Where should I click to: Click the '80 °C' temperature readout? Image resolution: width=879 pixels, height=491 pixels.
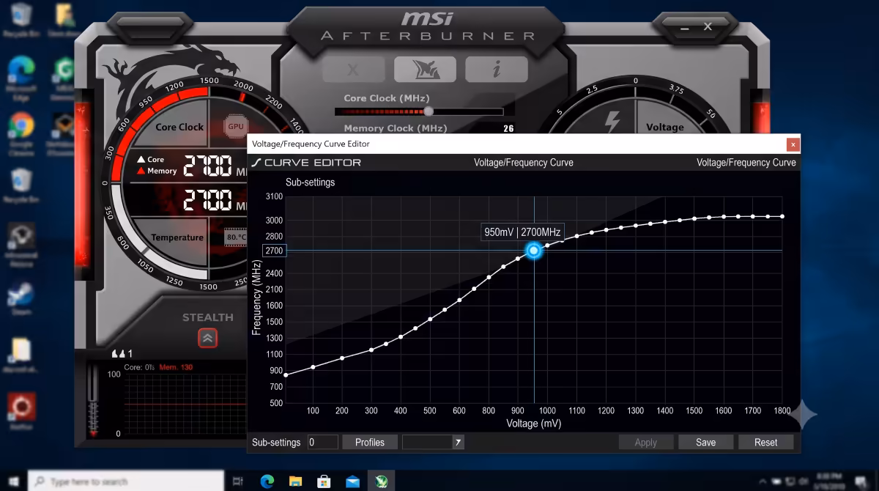coord(236,237)
